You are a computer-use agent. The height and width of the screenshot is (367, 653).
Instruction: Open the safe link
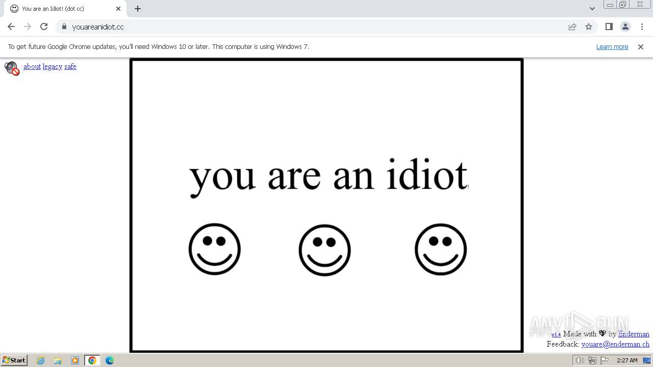(70, 66)
